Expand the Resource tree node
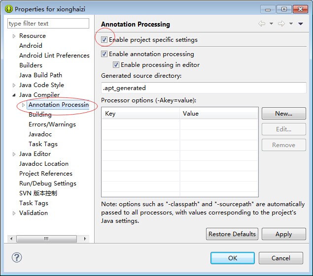 click(14, 36)
